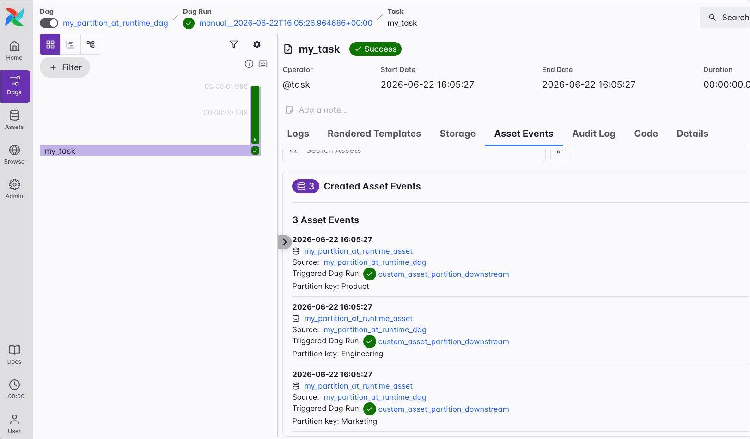Click the Success status badge
The width and height of the screenshot is (750, 439).
coord(375,49)
